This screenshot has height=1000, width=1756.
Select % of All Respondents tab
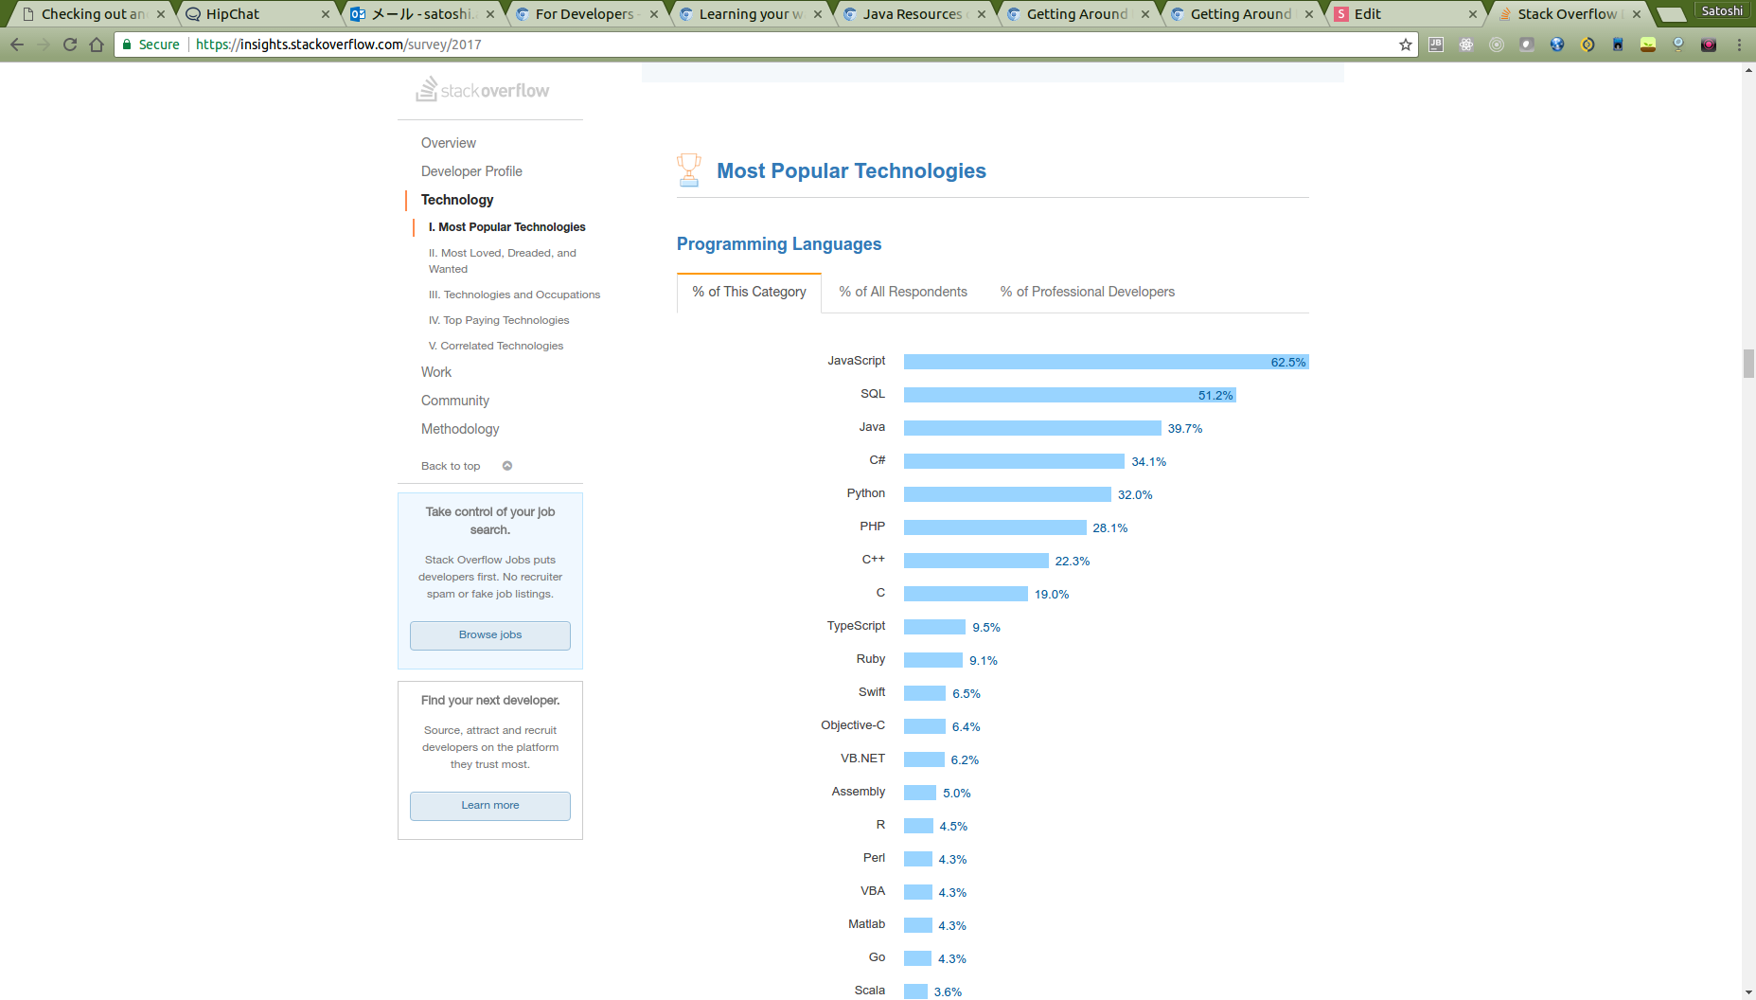[x=903, y=292]
